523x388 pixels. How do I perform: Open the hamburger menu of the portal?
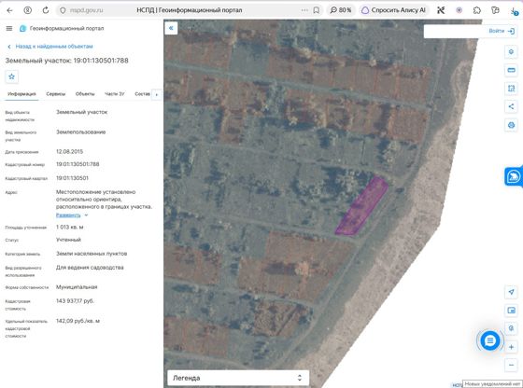tap(9, 29)
